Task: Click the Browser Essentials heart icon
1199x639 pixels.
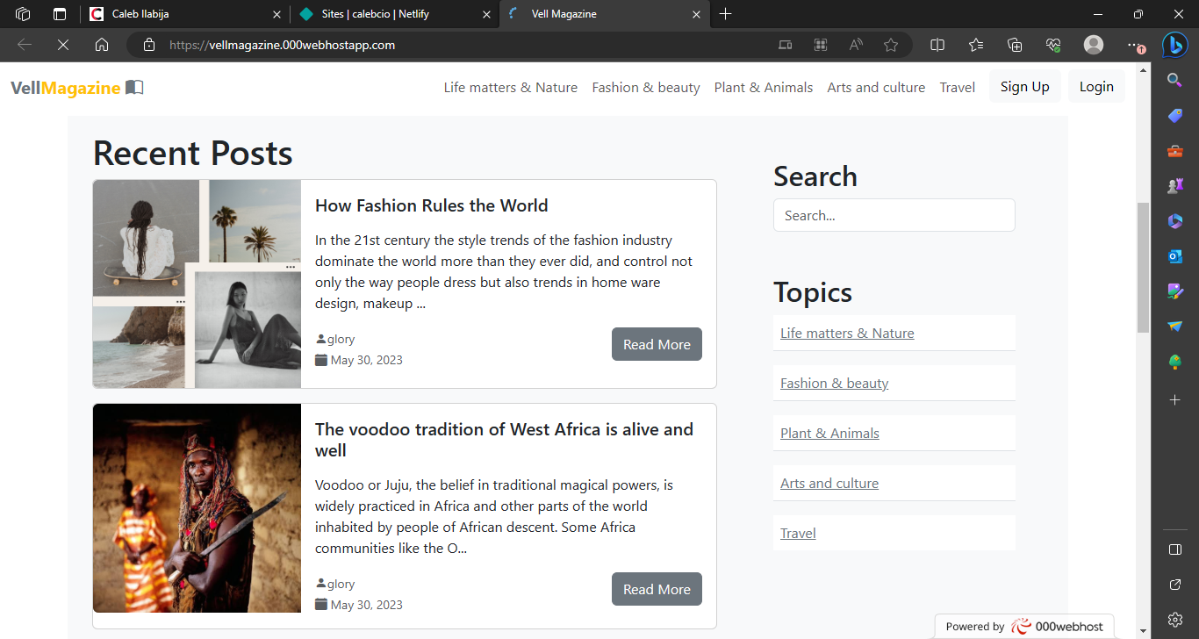Action: tap(1053, 45)
